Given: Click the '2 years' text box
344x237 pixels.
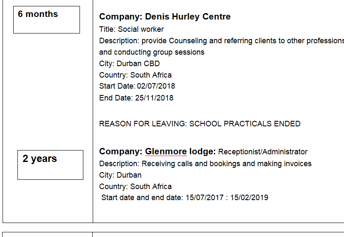Looking at the screenshot, I should point(50,165).
